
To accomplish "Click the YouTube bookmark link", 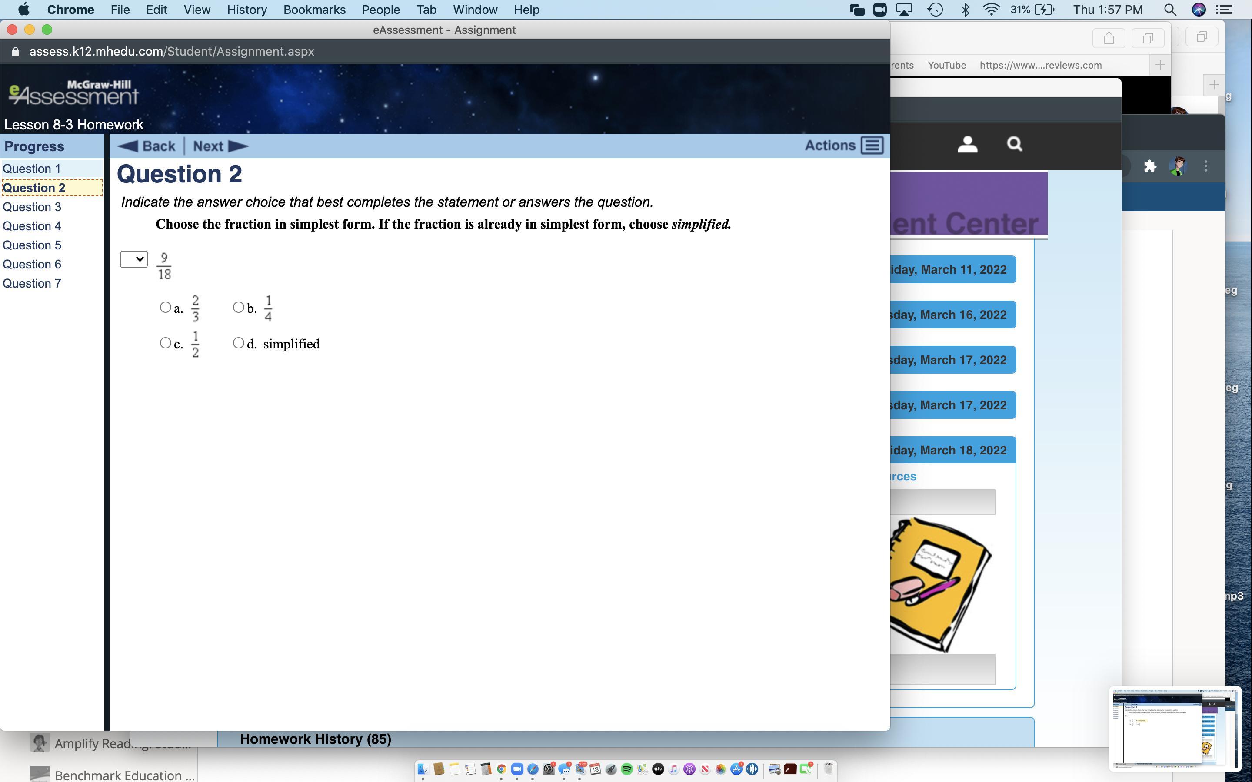I will [x=946, y=65].
